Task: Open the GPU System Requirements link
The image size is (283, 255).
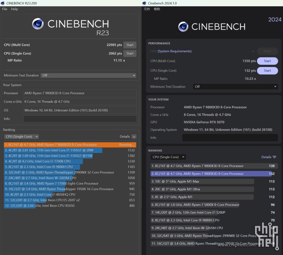Action: click(174, 51)
